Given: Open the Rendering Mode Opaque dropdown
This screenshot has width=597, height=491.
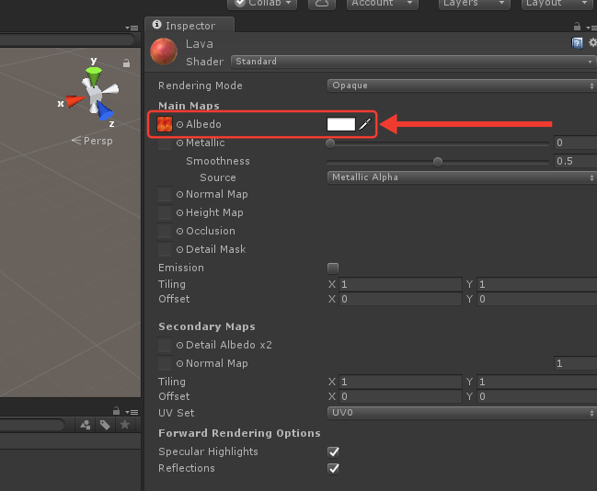Looking at the screenshot, I should click(462, 86).
